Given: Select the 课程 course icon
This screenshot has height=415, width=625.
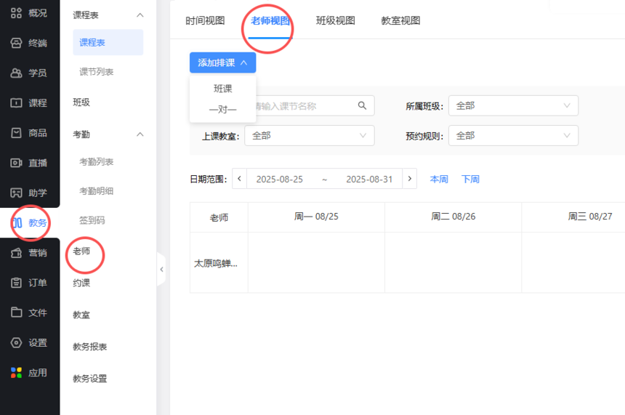Looking at the screenshot, I should coord(16,103).
